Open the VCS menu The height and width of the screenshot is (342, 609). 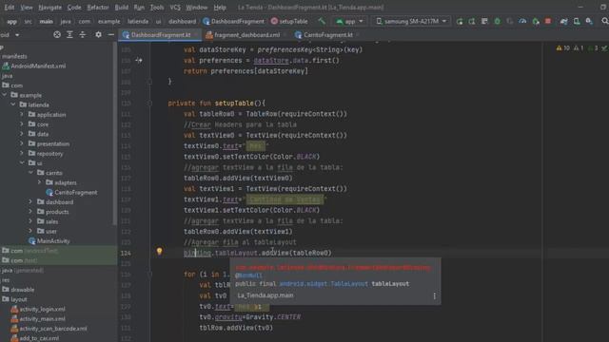click(175, 8)
